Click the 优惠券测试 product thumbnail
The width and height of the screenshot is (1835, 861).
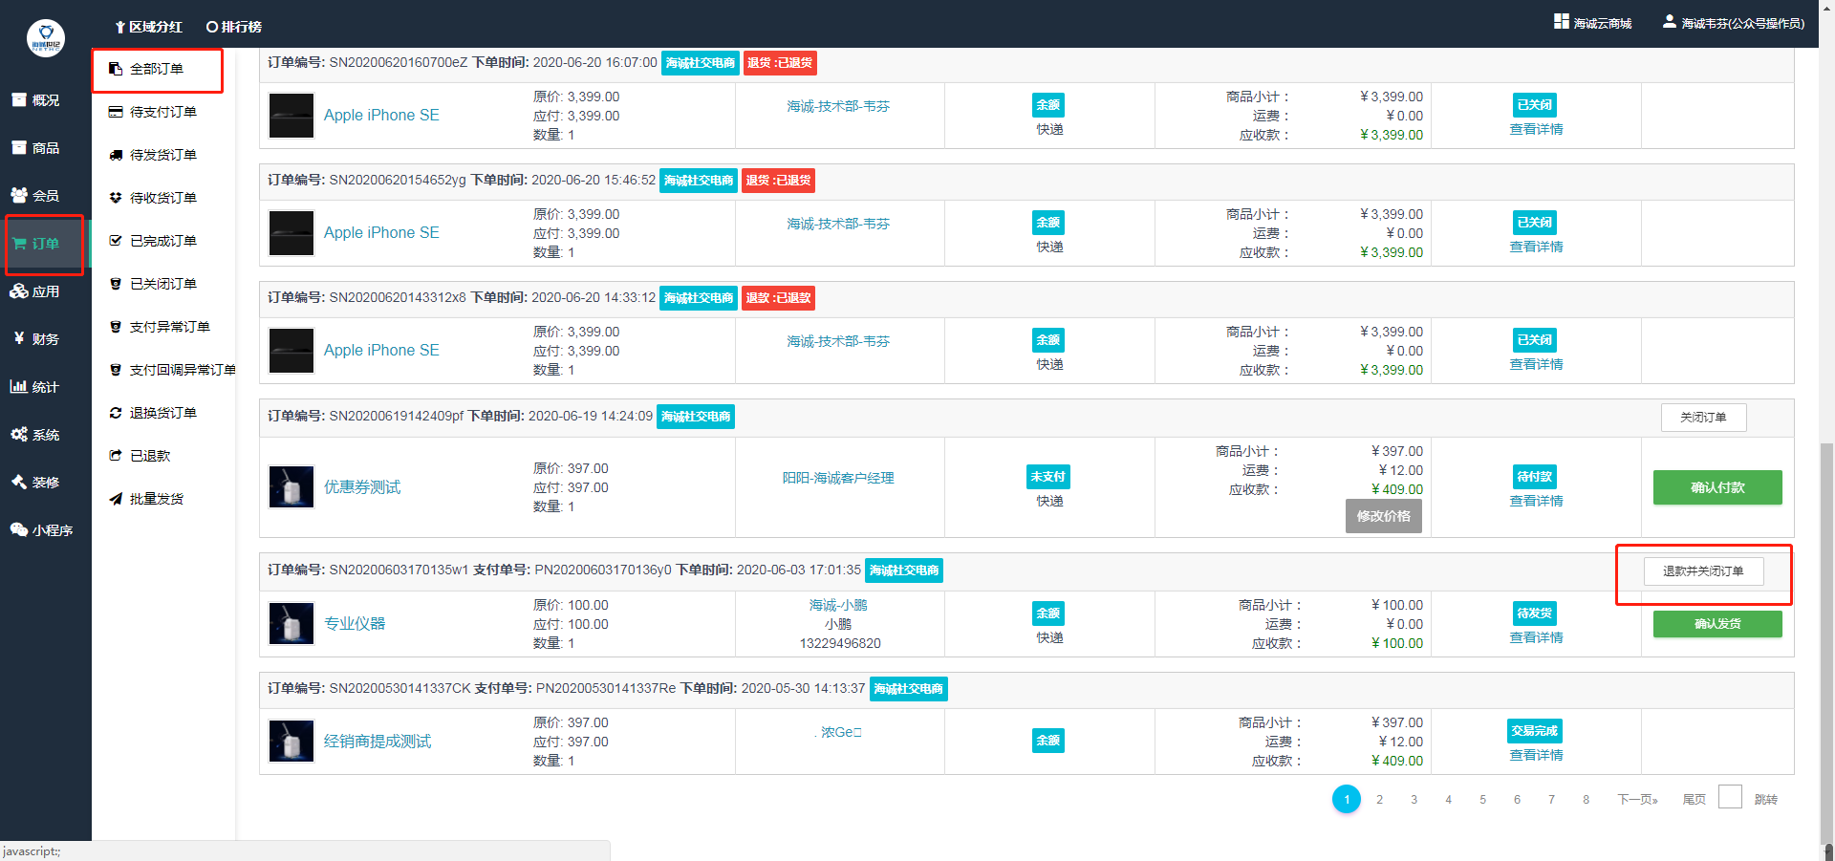[291, 487]
